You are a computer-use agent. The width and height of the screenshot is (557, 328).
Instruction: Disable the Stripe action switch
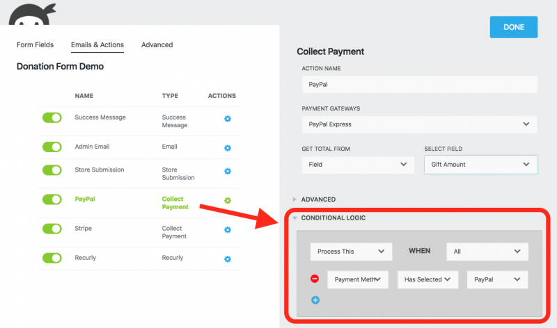point(52,229)
